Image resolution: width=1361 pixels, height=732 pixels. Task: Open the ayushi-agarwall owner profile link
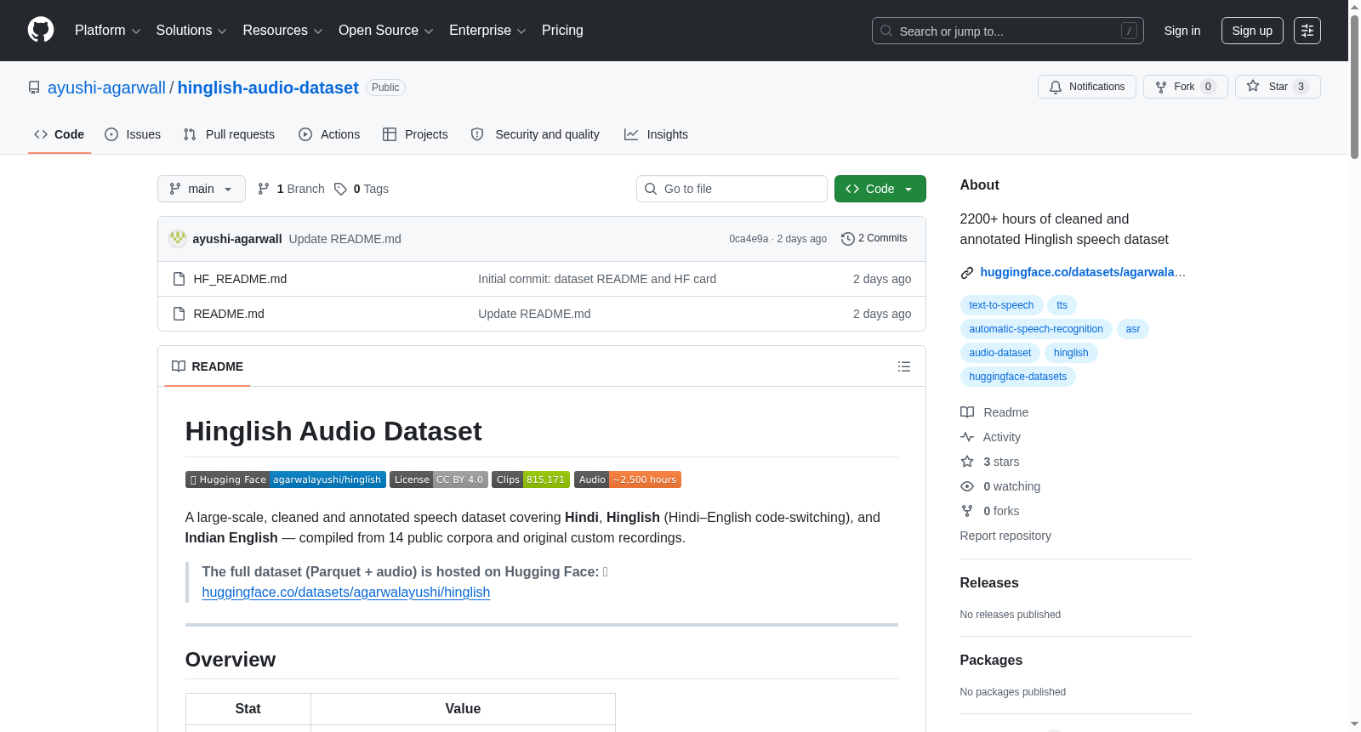pos(107,88)
